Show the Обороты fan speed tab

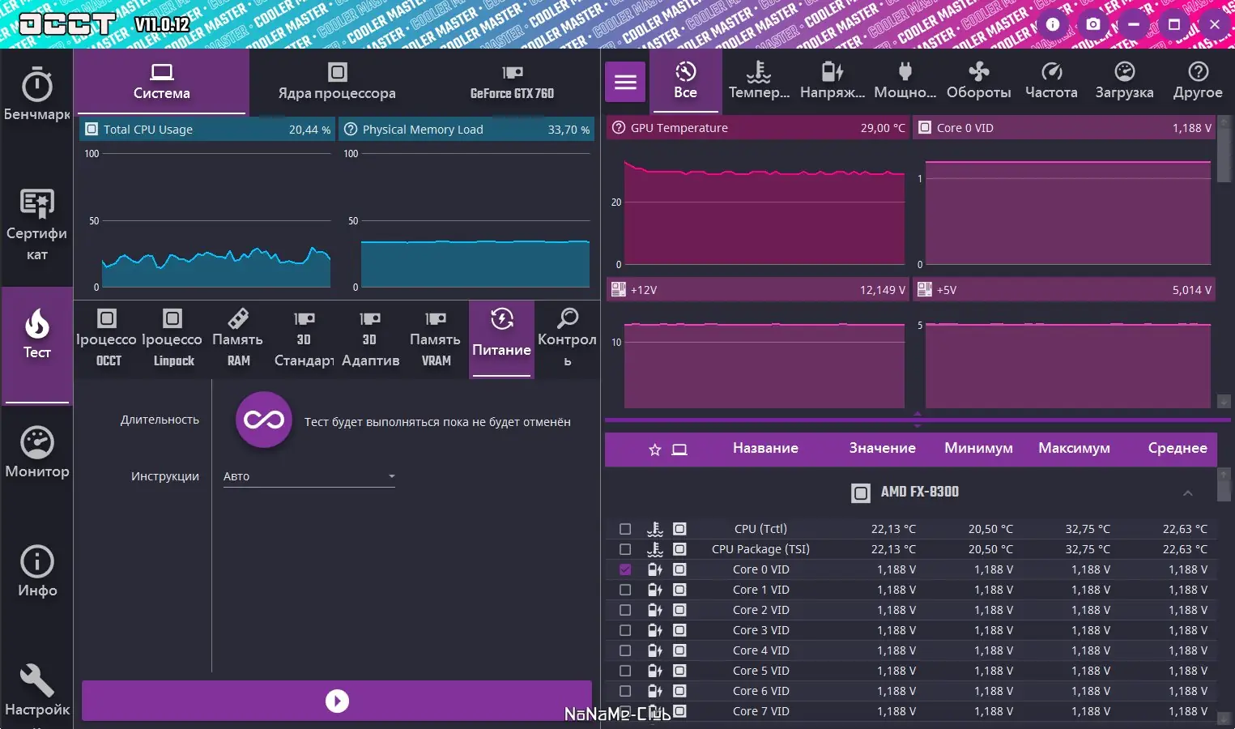pos(978,81)
